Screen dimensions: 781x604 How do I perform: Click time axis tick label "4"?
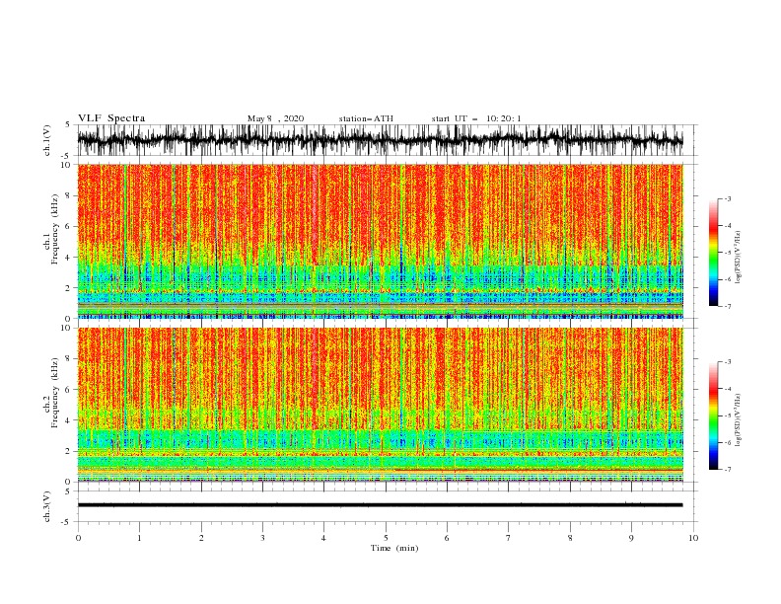point(323,538)
